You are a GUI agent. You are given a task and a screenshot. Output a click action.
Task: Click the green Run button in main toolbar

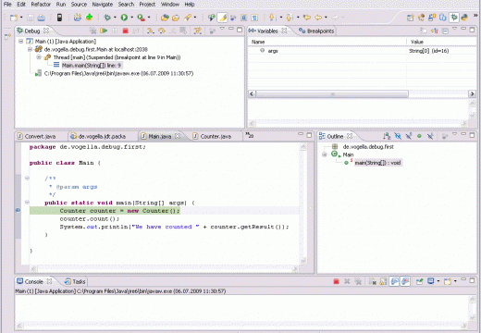(x=124, y=18)
